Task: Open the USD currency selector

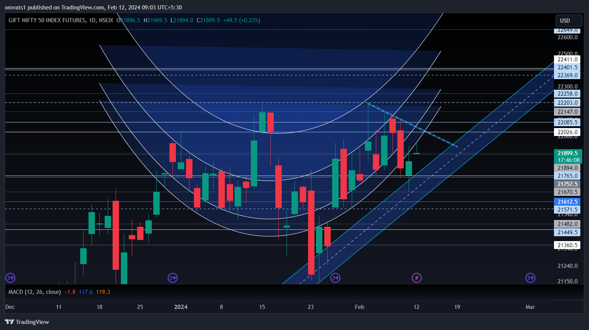Action: click(x=569, y=20)
